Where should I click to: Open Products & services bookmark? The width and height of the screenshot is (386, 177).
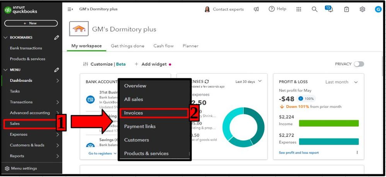click(x=27, y=59)
